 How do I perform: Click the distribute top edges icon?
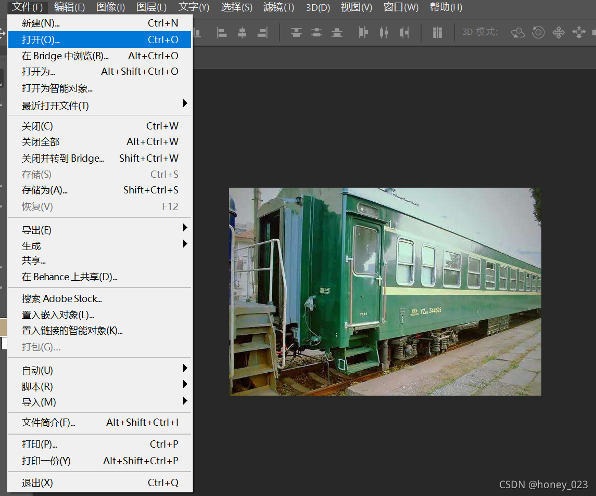[296, 33]
